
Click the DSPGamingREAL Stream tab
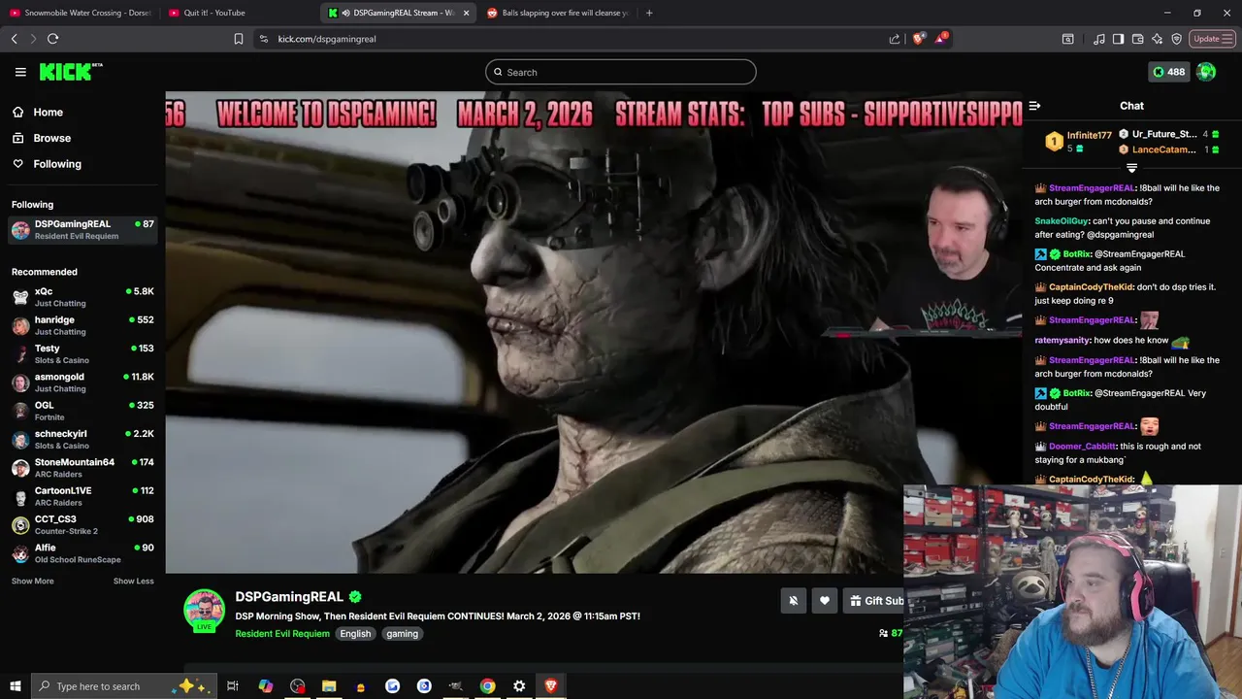point(399,13)
